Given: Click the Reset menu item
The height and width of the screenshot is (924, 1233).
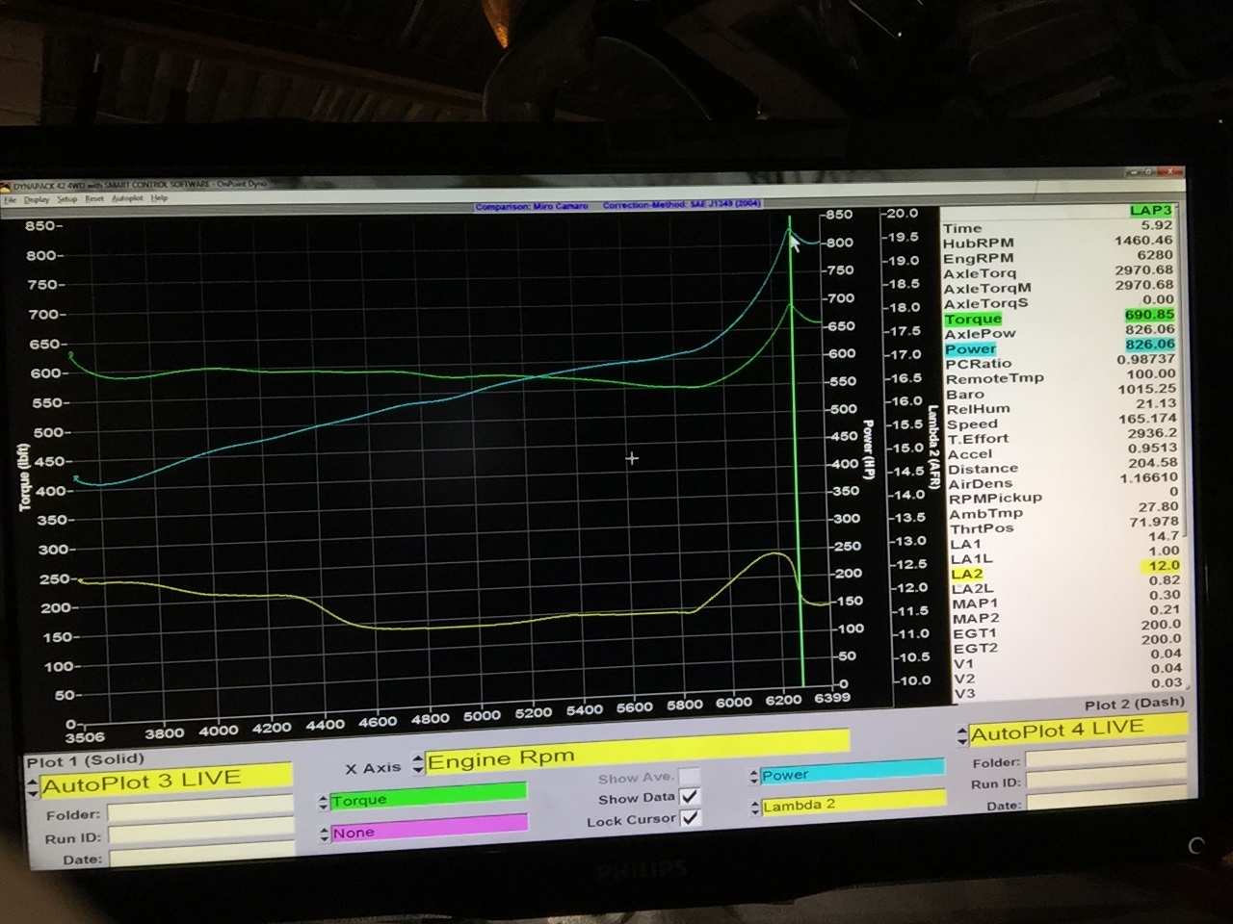Looking at the screenshot, I should tap(94, 198).
